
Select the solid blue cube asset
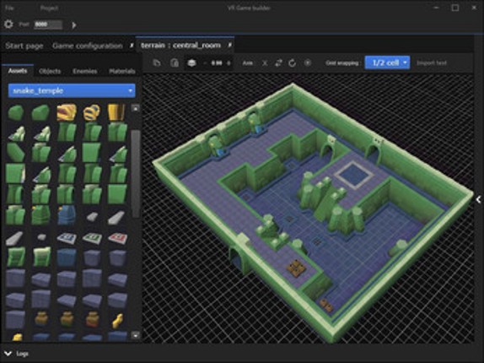pos(67,257)
